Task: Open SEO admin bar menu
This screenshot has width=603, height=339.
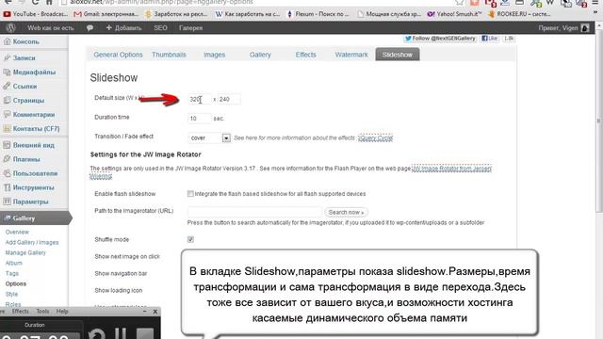Action: pos(160,27)
